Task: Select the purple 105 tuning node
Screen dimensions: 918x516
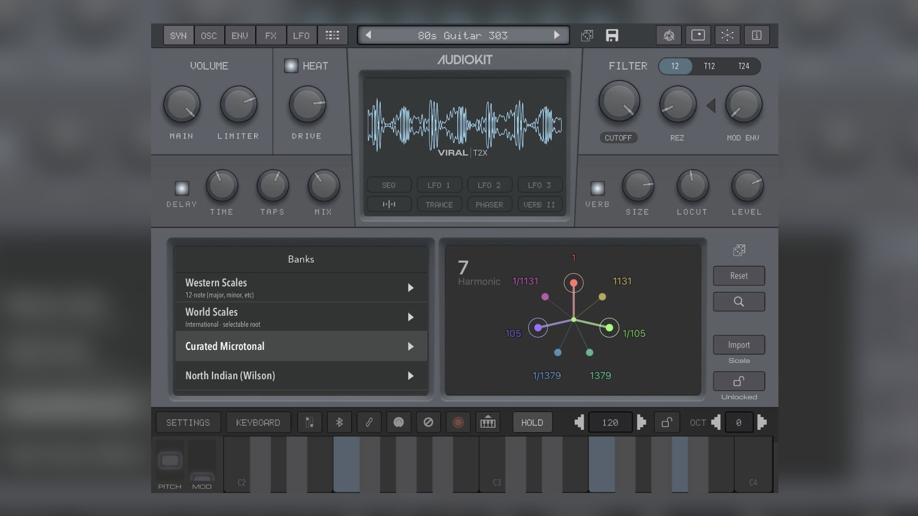Action: [538, 328]
